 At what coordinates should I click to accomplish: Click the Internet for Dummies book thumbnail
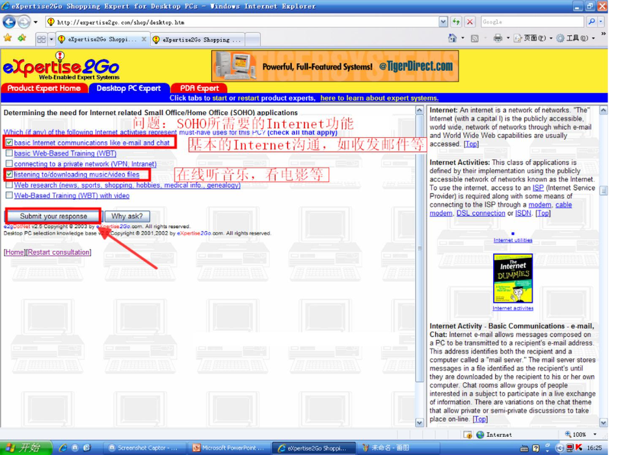point(513,278)
